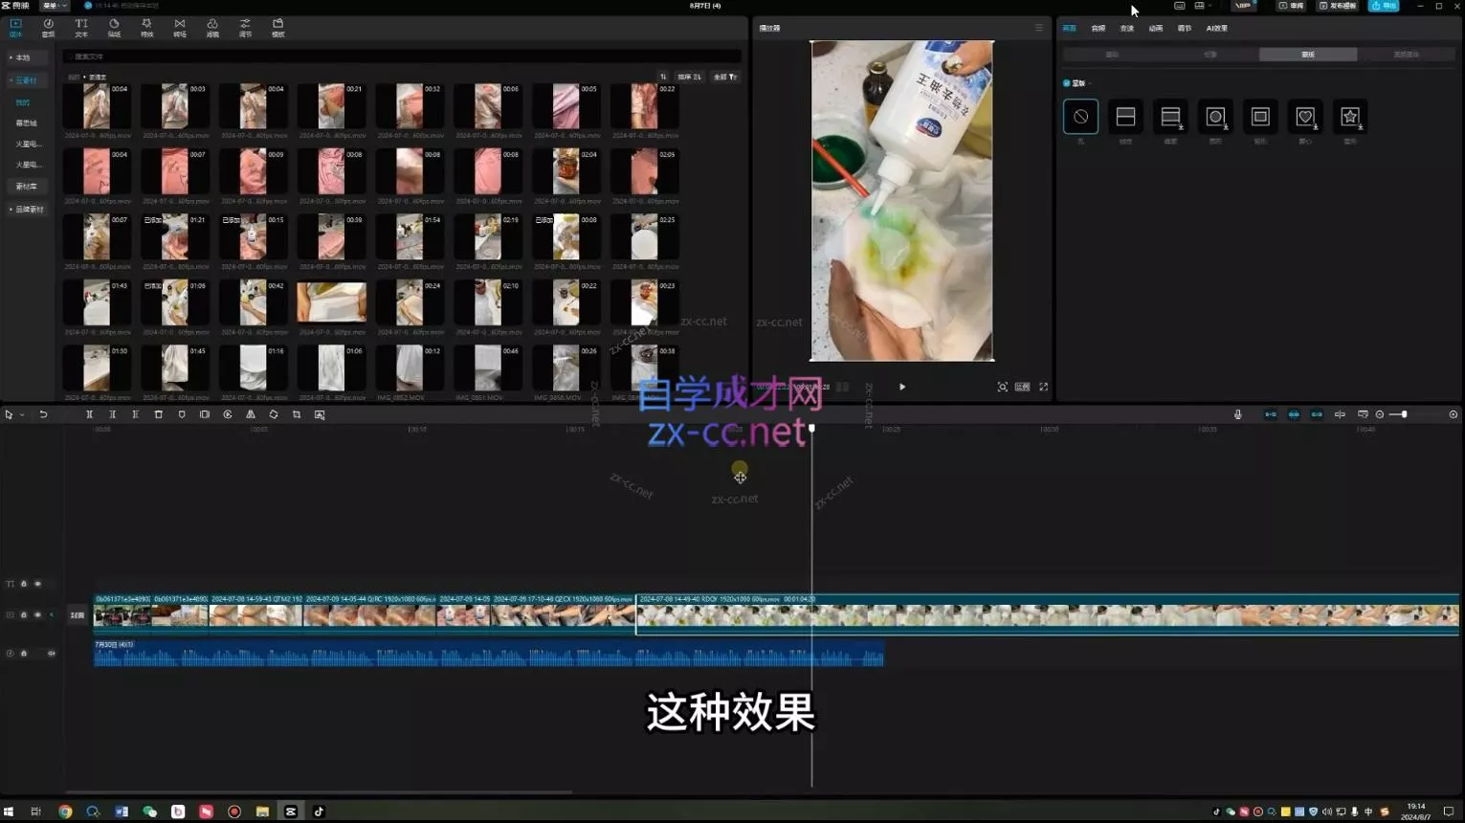Select the circle mask shape

(1215, 116)
